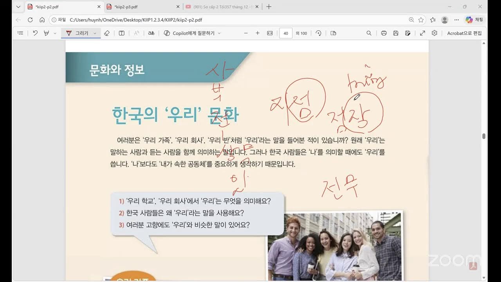
Task: Click the 문화와 정보 section banner text
Action: point(117,70)
